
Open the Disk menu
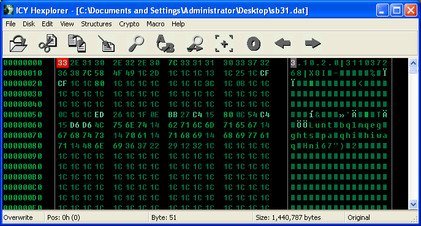click(29, 24)
